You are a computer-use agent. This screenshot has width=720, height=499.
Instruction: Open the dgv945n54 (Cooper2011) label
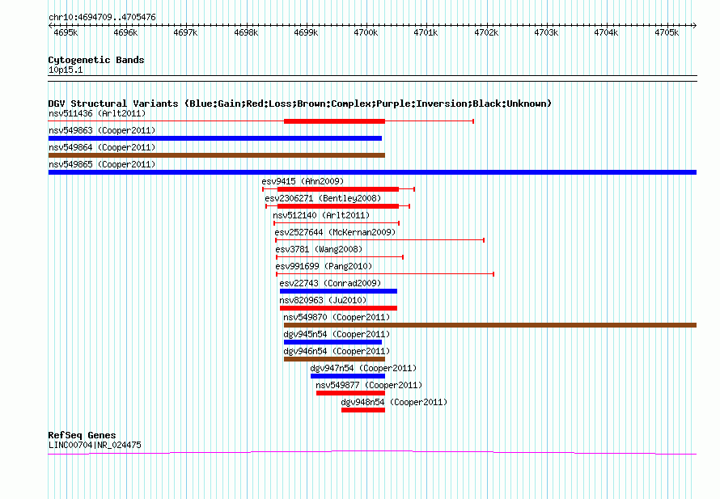(337, 334)
